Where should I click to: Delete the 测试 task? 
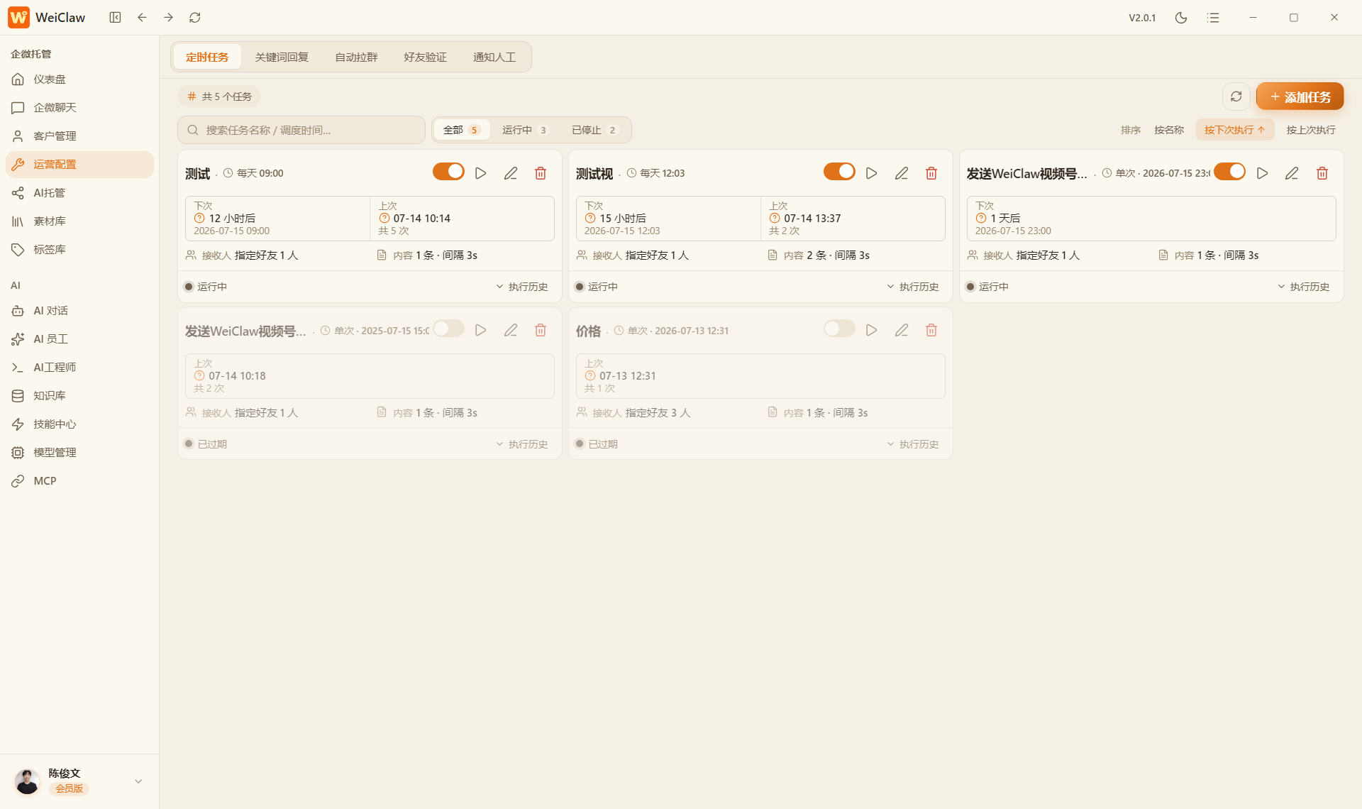click(x=541, y=173)
